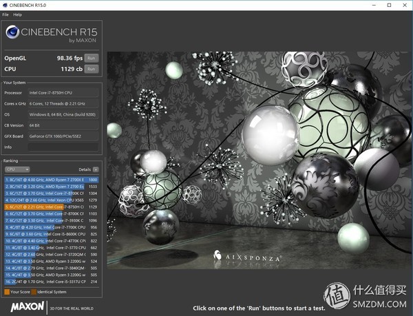Select the highlighted i7-8750H score row
Screen dimensions: 413x316
pos(52,207)
